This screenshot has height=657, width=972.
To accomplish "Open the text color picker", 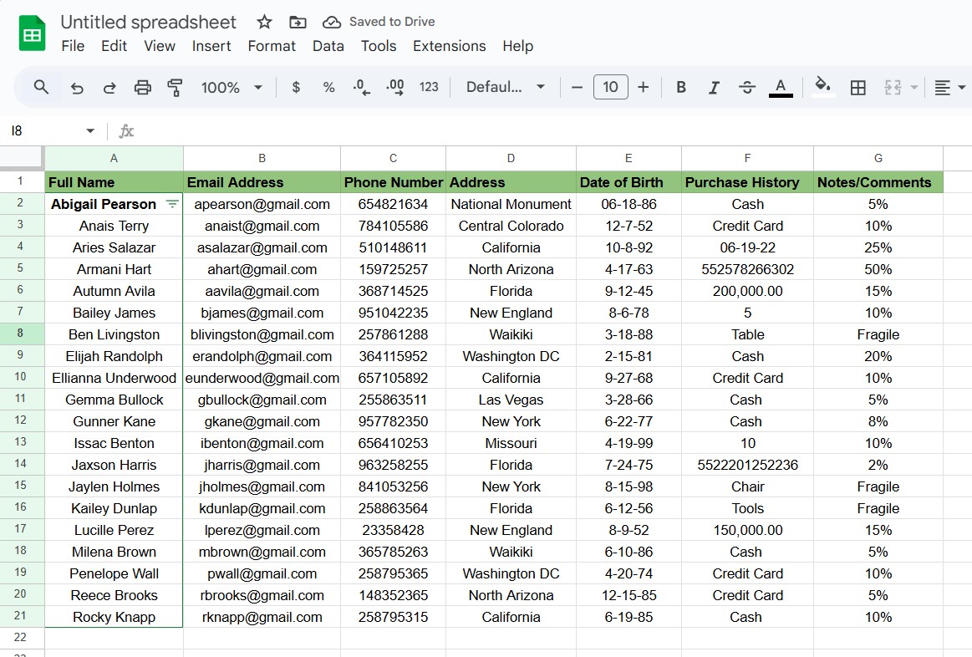I will (x=781, y=88).
